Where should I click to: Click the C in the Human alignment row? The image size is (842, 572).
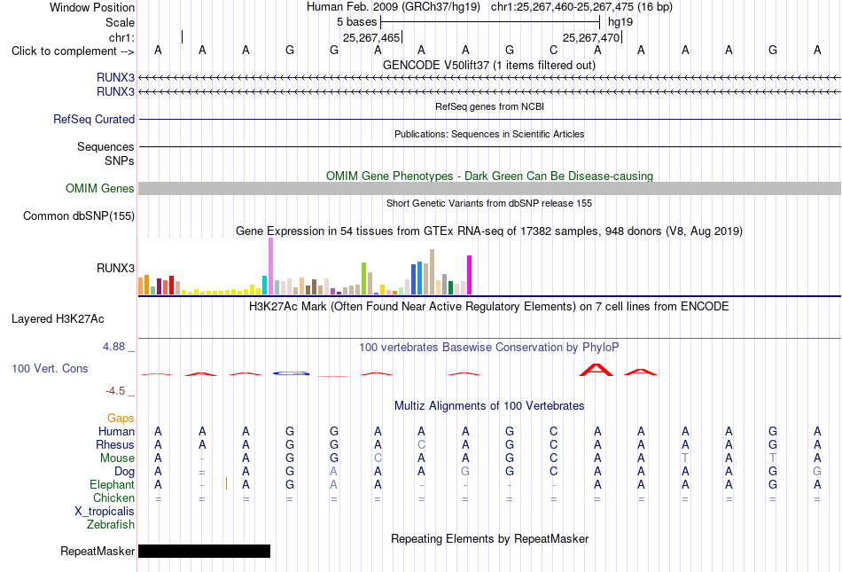554,431
